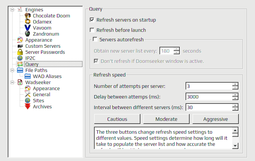
Task: Click the Vavoom V icon
Action: 28,28
